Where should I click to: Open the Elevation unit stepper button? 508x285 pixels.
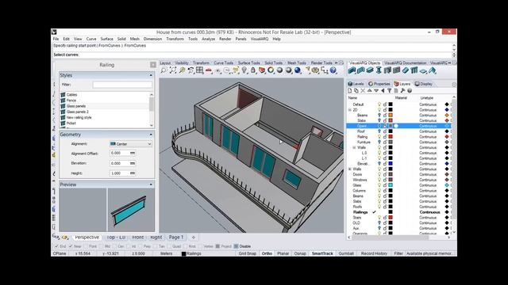133,163
